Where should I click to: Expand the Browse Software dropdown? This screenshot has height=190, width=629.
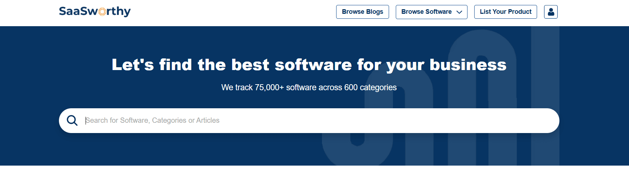coord(431,12)
